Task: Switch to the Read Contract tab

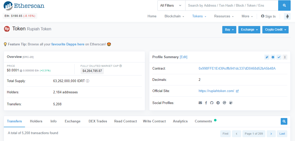Action: (x=126, y=121)
